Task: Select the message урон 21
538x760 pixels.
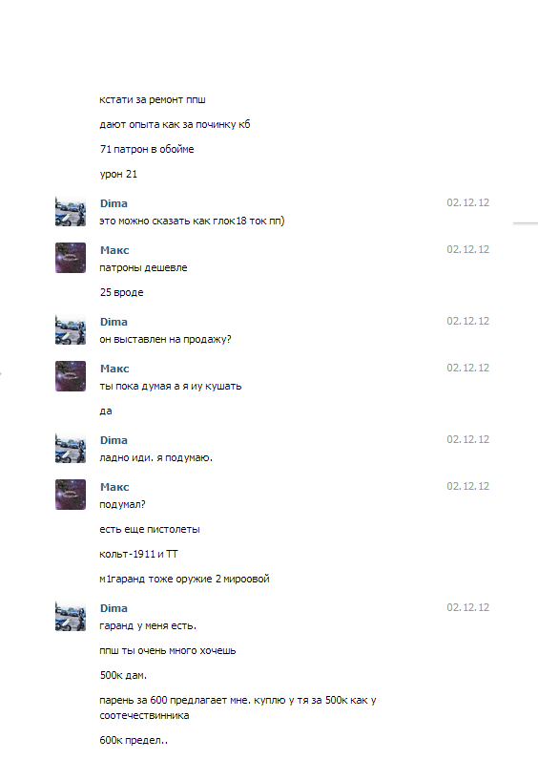Action: pyautogui.click(x=118, y=174)
